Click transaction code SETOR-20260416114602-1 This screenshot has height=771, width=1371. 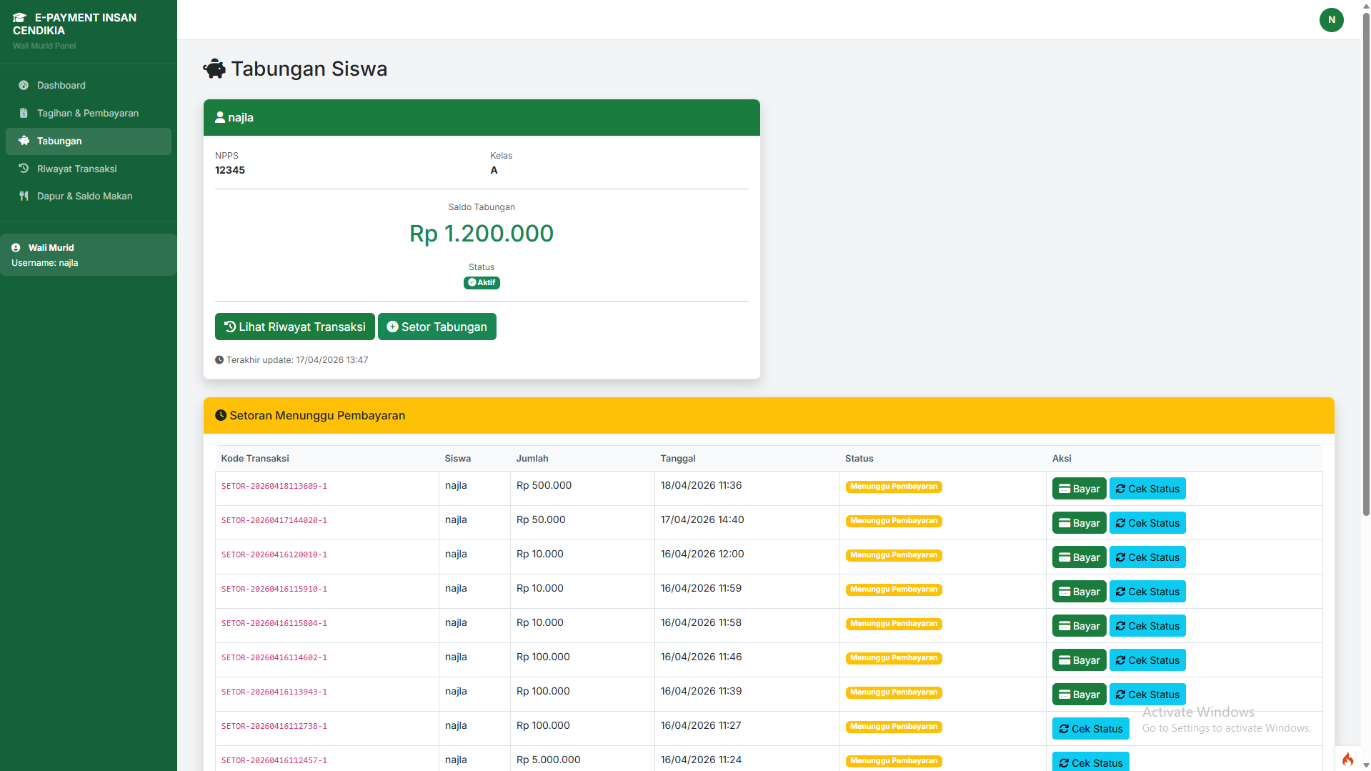pyautogui.click(x=274, y=657)
